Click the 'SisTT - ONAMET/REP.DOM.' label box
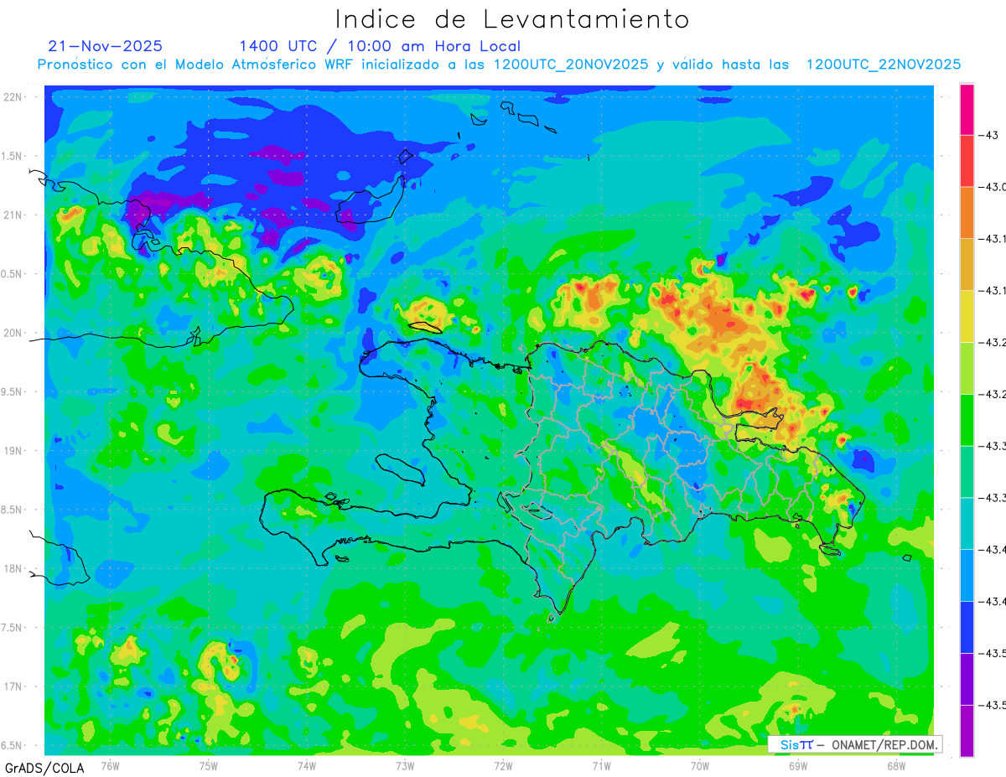Image resolution: width=1006 pixels, height=777 pixels. (x=854, y=744)
